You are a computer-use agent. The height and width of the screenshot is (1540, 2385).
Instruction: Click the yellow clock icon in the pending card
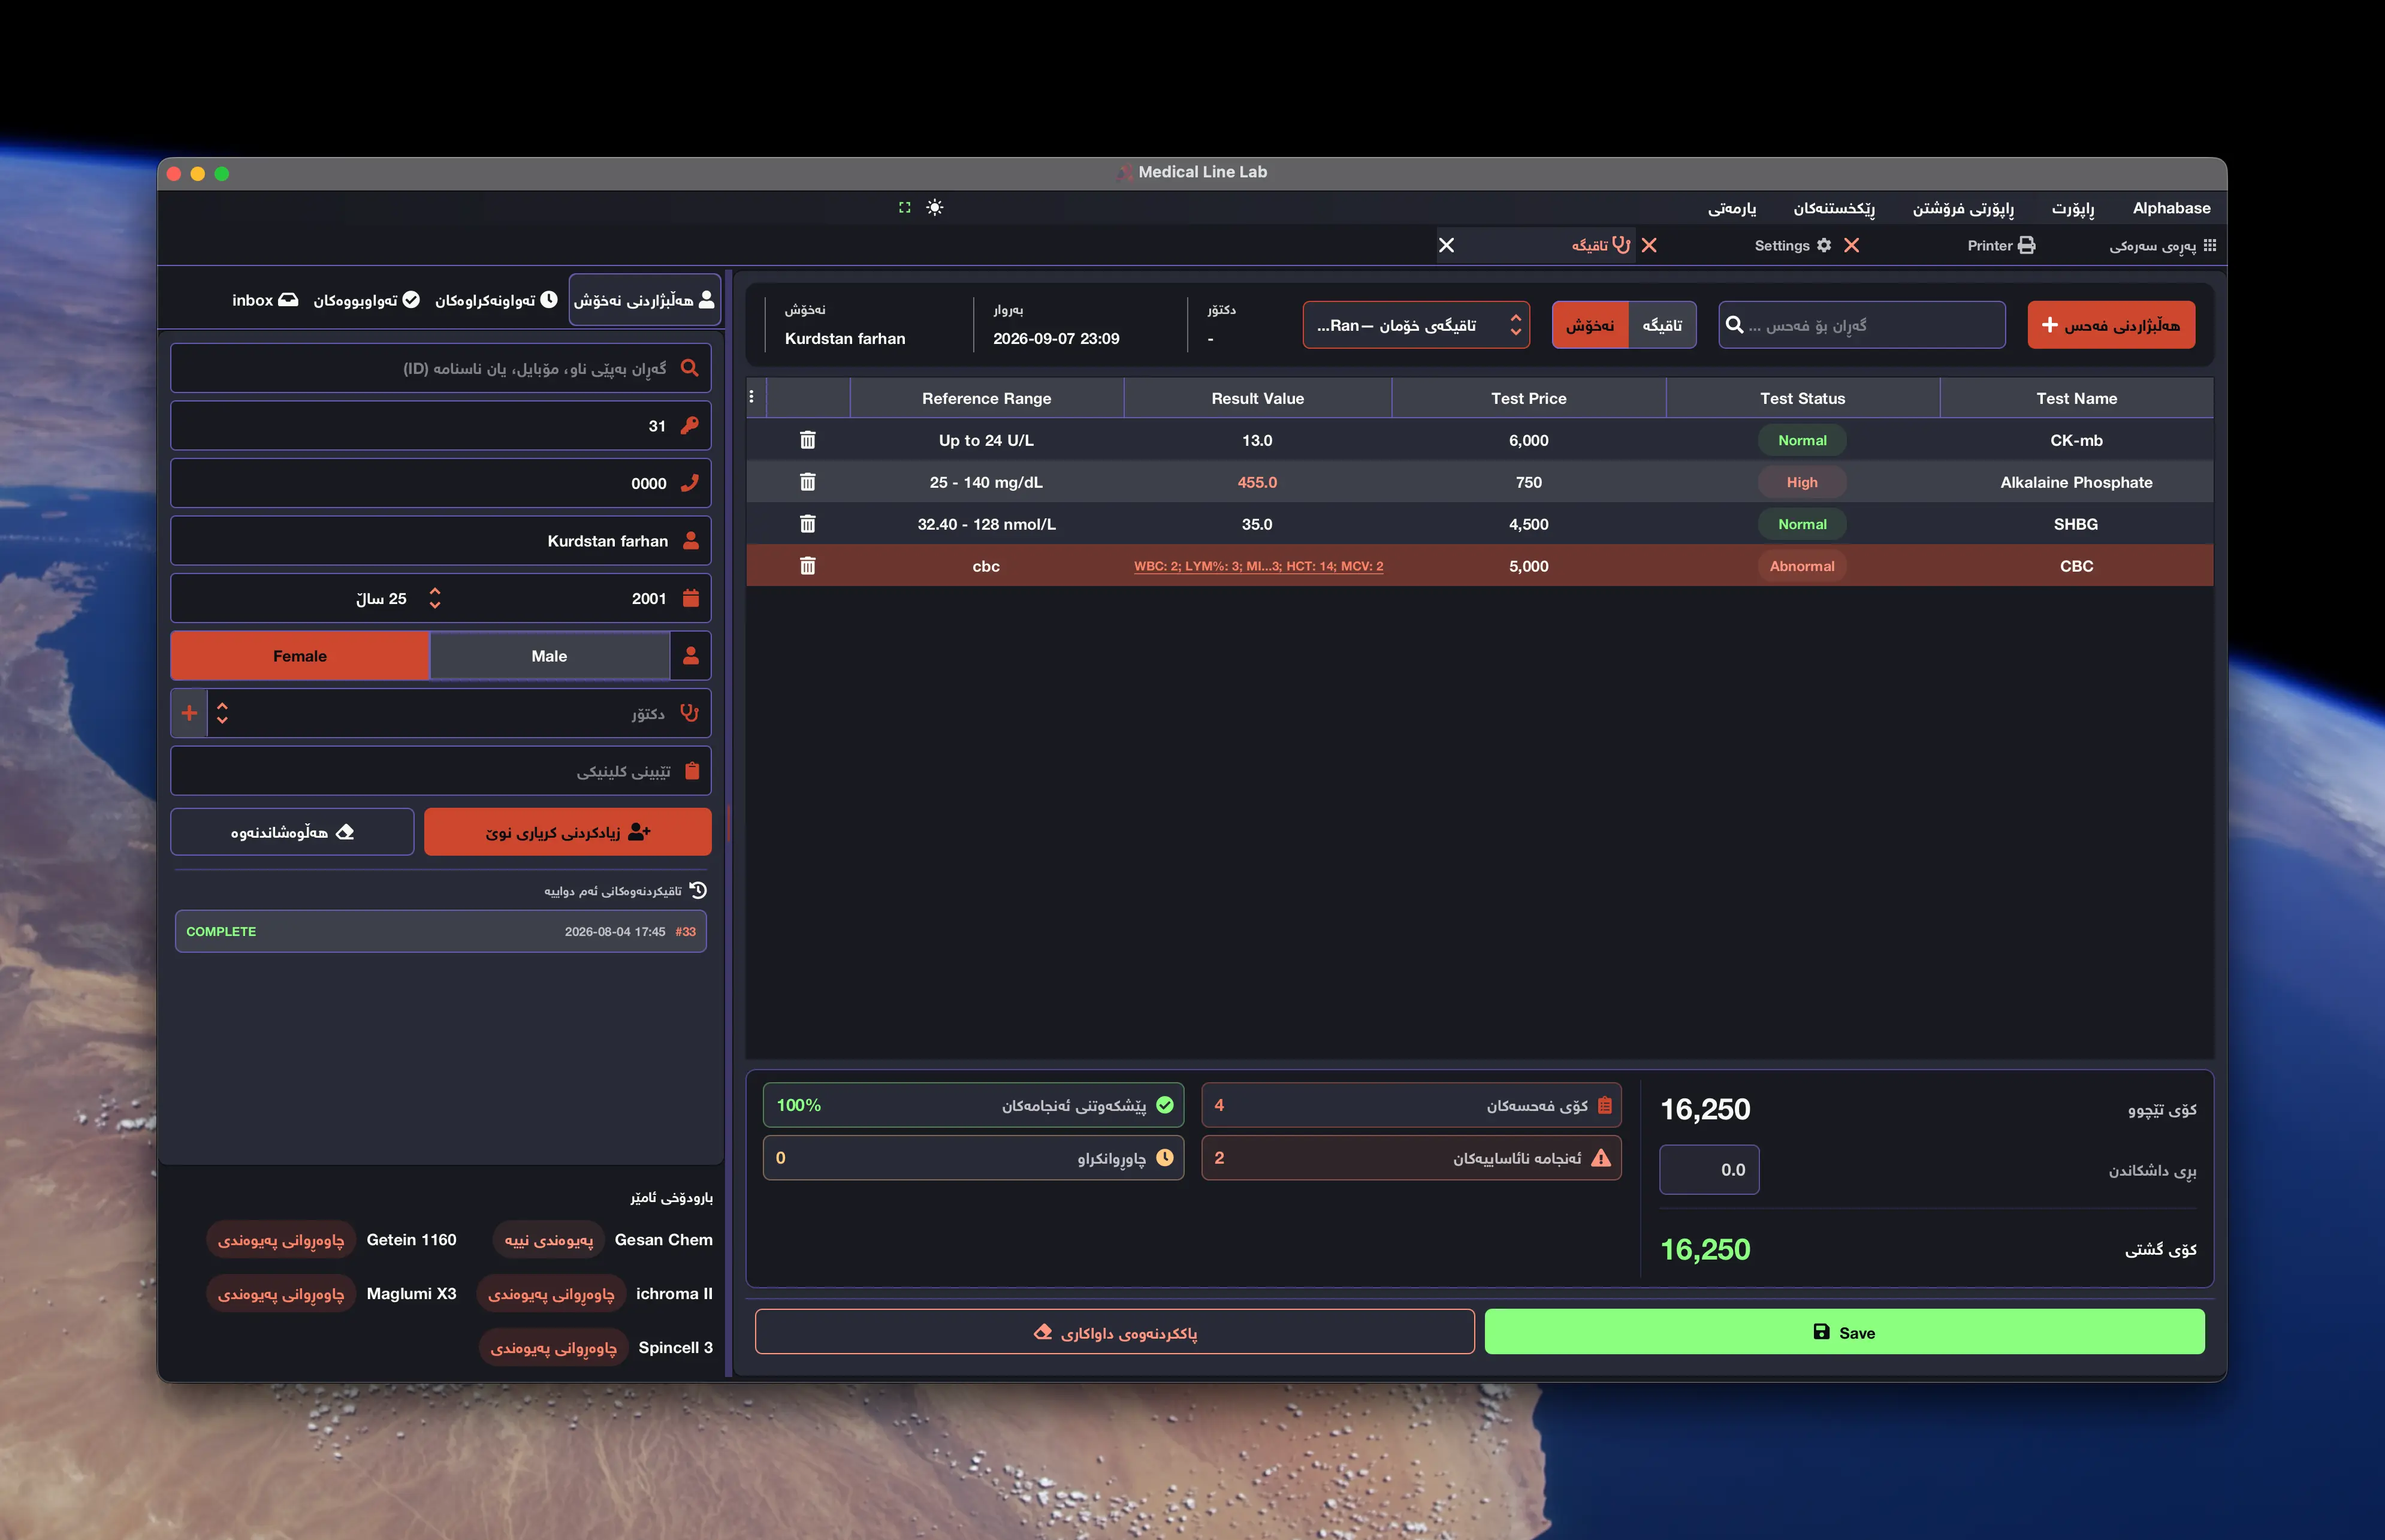click(1165, 1158)
